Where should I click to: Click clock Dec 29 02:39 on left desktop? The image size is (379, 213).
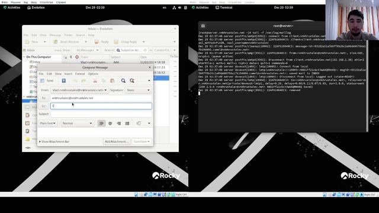point(95,8)
